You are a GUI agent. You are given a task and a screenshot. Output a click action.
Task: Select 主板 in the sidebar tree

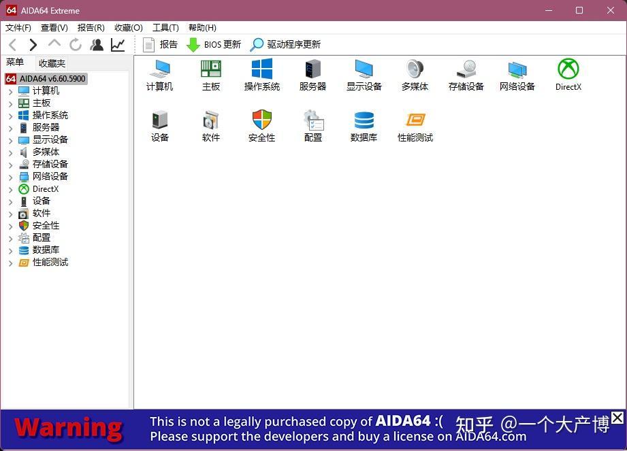(x=35, y=103)
